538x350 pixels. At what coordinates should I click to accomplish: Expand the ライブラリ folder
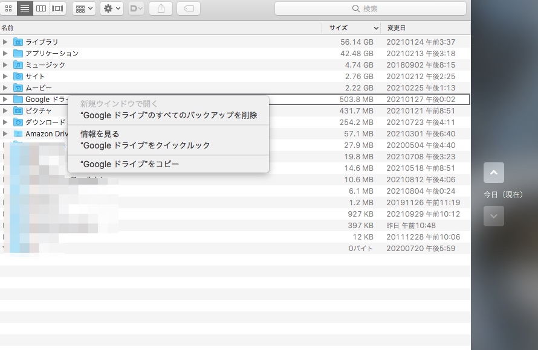click(x=5, y=42)
